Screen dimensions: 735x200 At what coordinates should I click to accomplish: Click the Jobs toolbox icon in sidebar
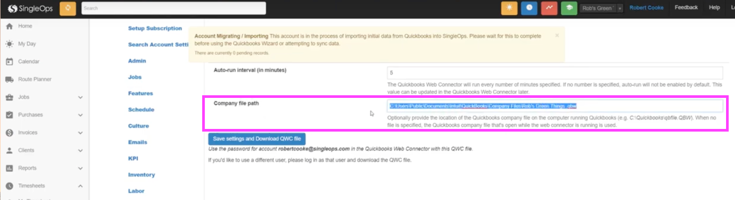coord(9,97)
